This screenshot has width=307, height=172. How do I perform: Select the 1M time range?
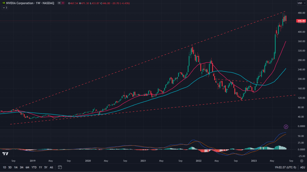pyautogui.click(x=16, y=167)
